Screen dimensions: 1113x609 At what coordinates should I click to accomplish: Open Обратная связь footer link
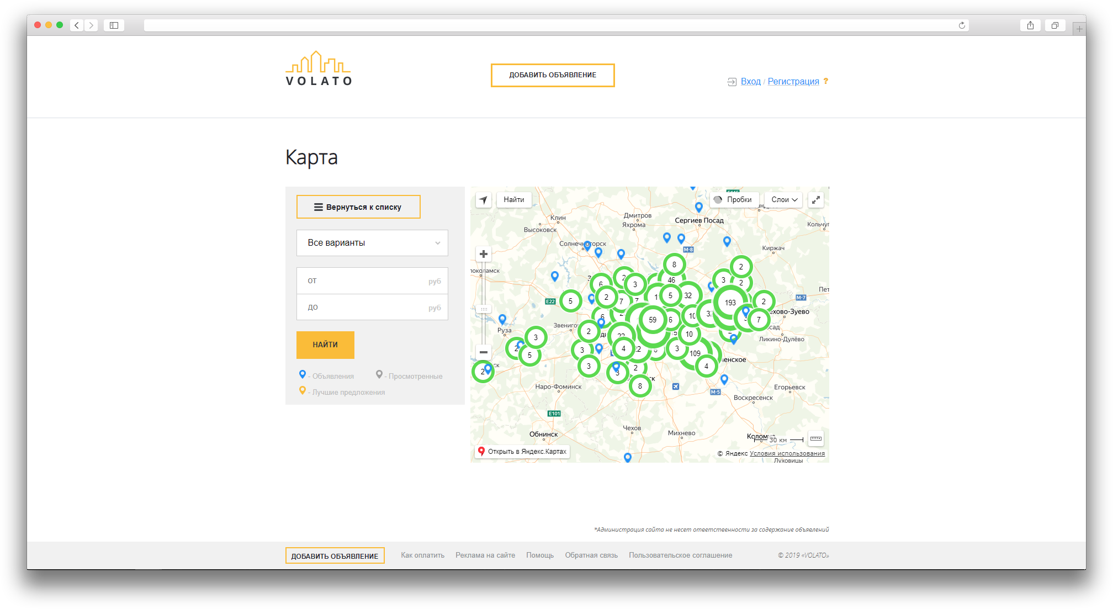[x=591, y=555]
